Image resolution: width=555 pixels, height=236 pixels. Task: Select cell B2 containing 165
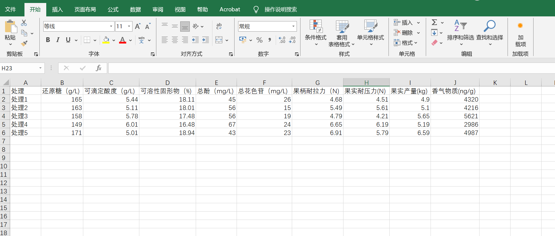click(62, 100)
